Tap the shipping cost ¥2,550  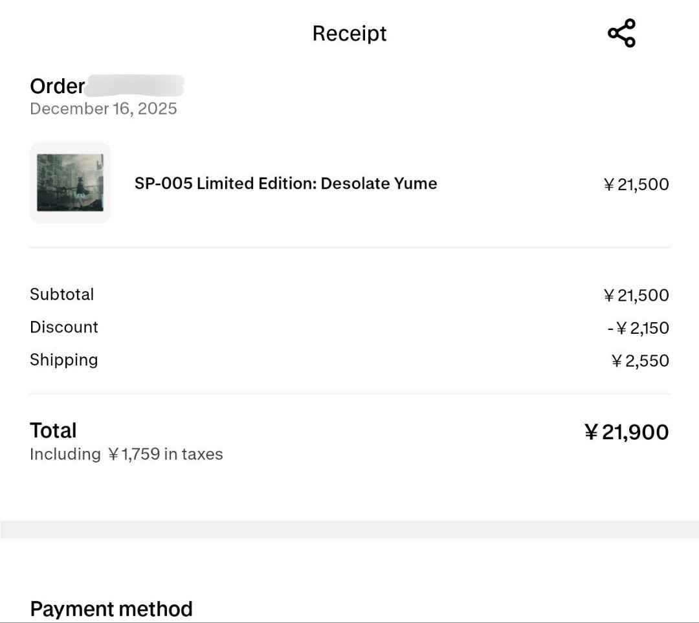click(639, 361)
